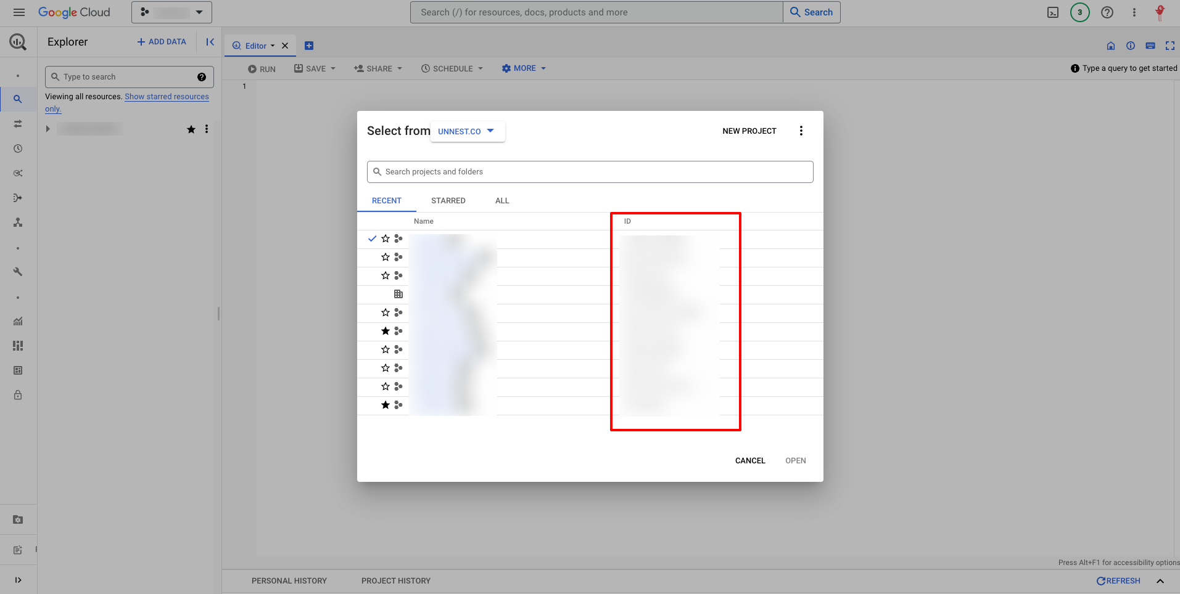Open the PROJECT HISTORY tab
The width and height of the screenshot is (1180, 594).
[x=396, y=581]
